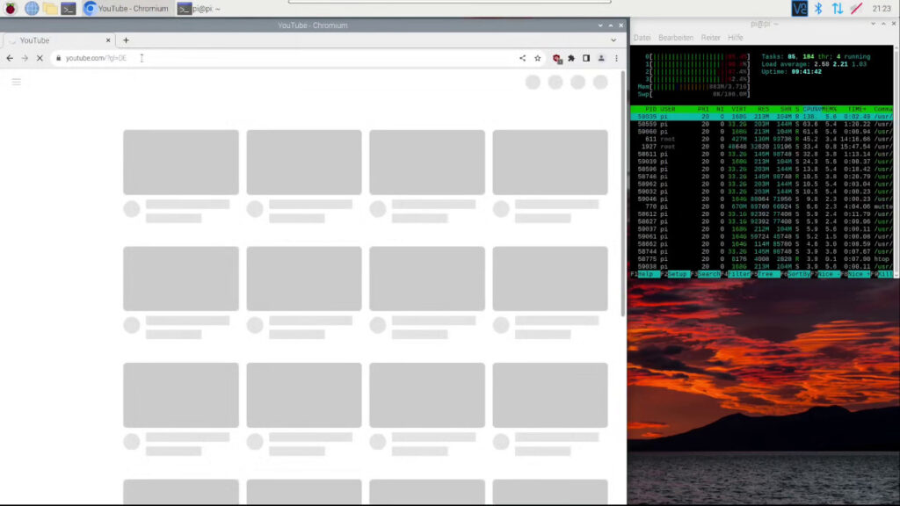Image resolution: width=900 pixels, height=506 pixels.
Task: Close the YouTube tab
Action: point(108,40)
